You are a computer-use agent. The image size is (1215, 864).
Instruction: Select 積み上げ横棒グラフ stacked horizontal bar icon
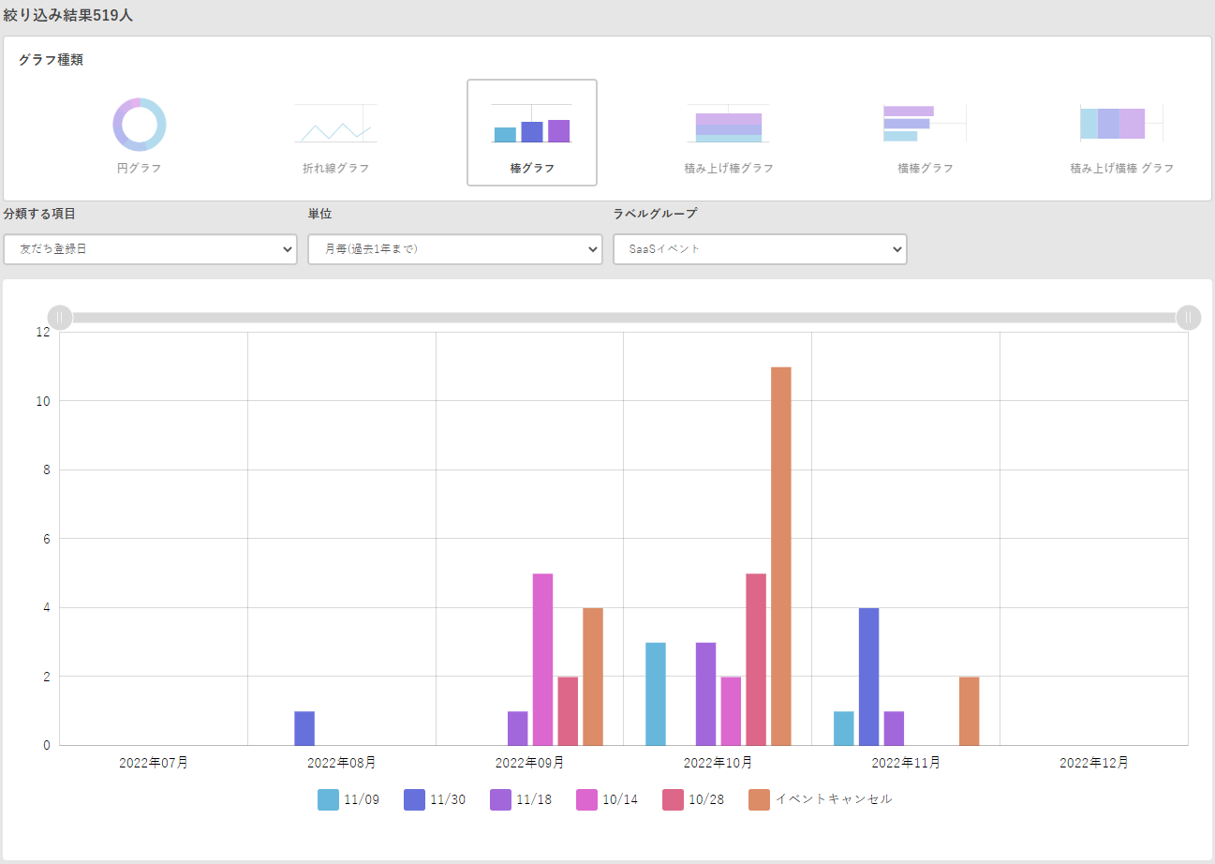1120,125
